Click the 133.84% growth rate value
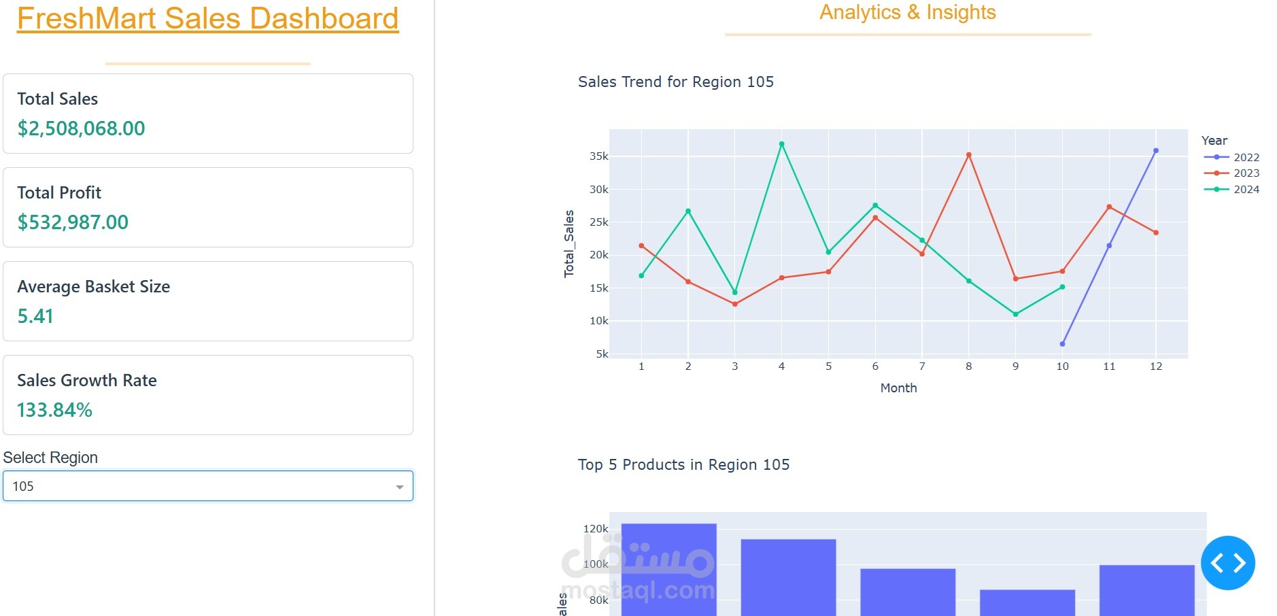Image resolution: width=1277 pixels, height=616 pixels. tap(54, 410)
